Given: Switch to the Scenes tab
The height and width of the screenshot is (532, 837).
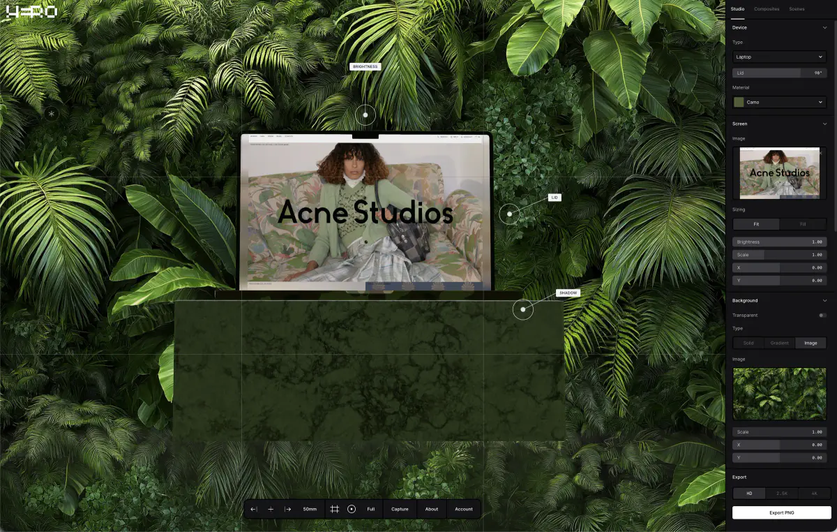Looking at the screenshot, I should (797, 9).
